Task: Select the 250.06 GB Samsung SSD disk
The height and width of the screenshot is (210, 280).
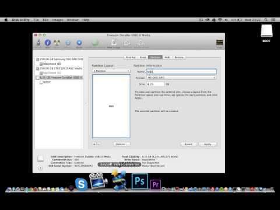Action: point(60,59)
